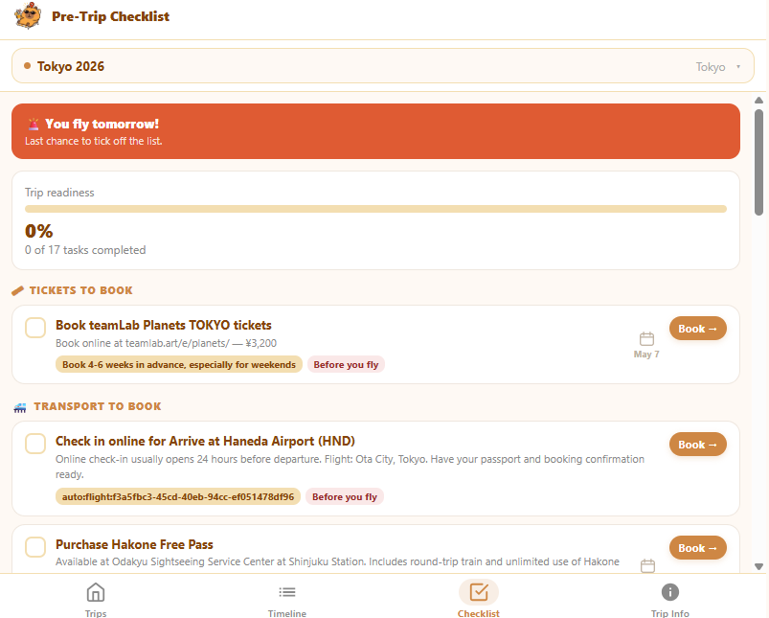Go to the Checklist tab label
The height and width of the screenshot is (618, 769).
point(479,613)
